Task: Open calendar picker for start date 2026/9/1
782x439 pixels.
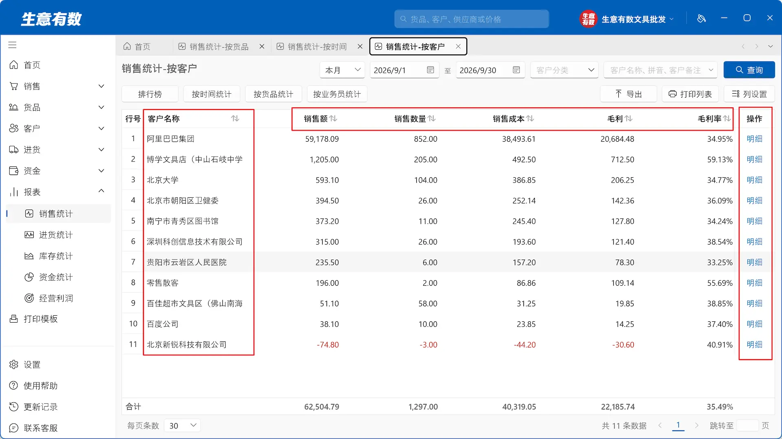Action: coord(430,70)
